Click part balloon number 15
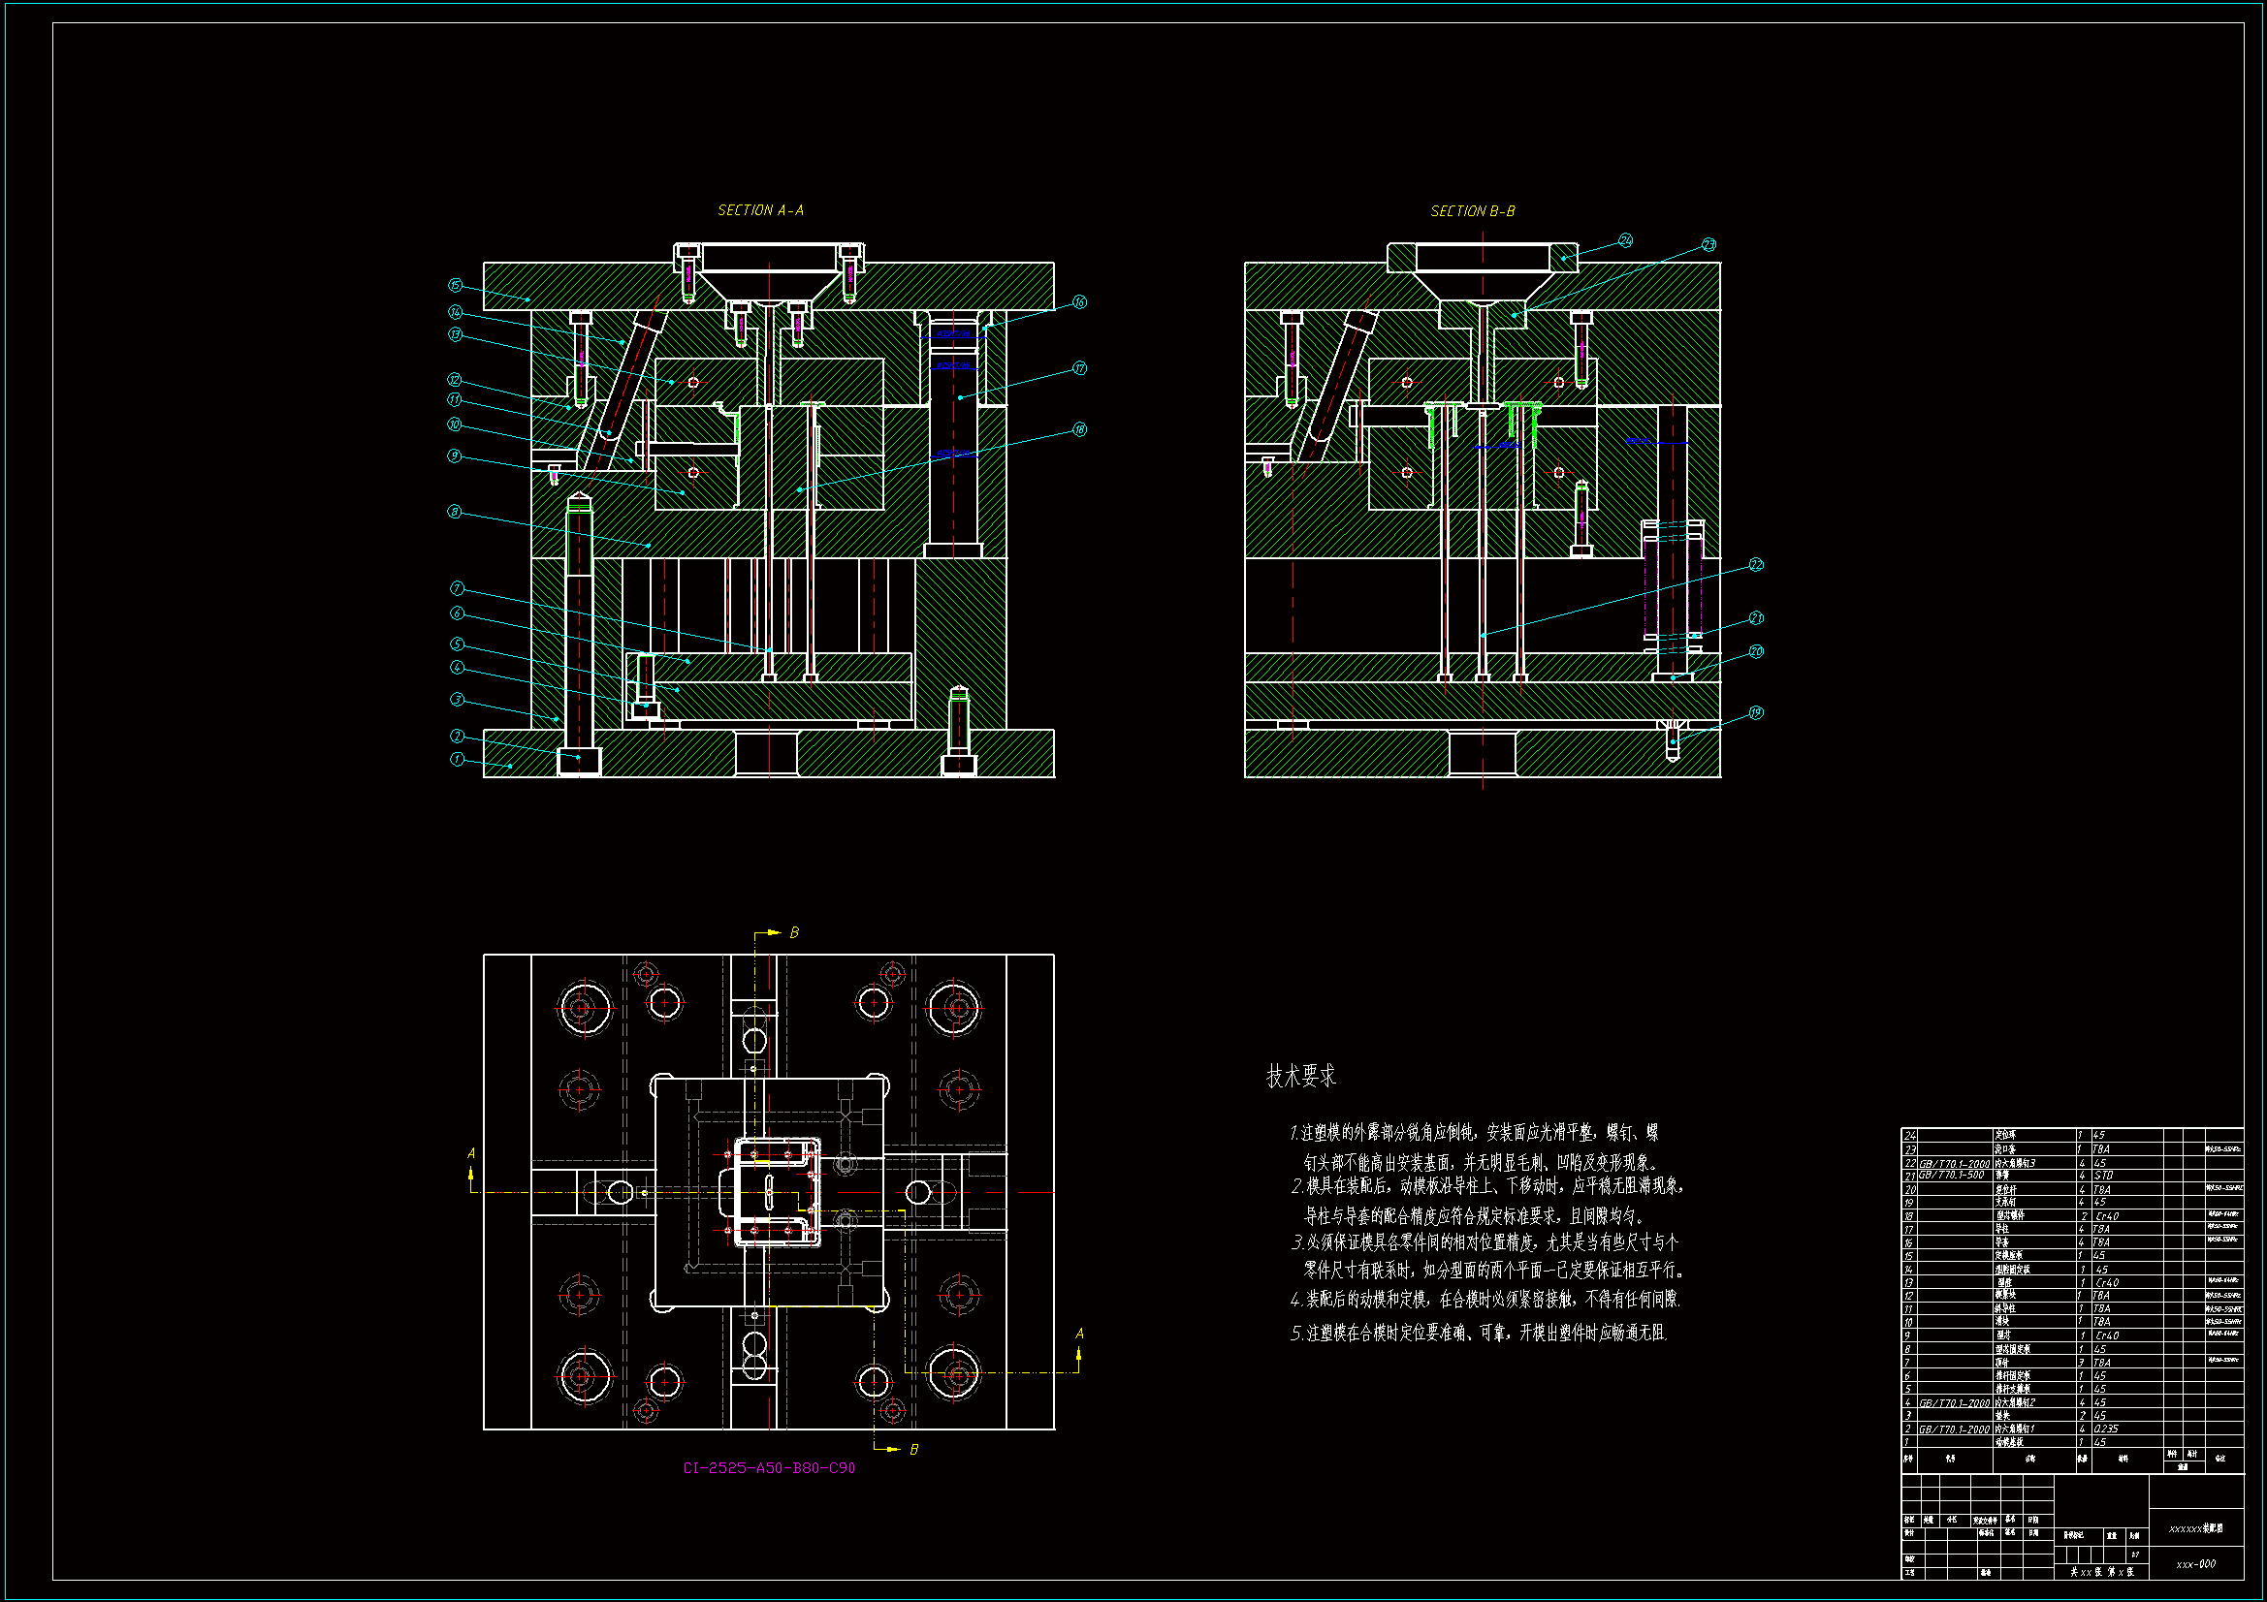The image size is (2267, 1602). coord(455,285)
